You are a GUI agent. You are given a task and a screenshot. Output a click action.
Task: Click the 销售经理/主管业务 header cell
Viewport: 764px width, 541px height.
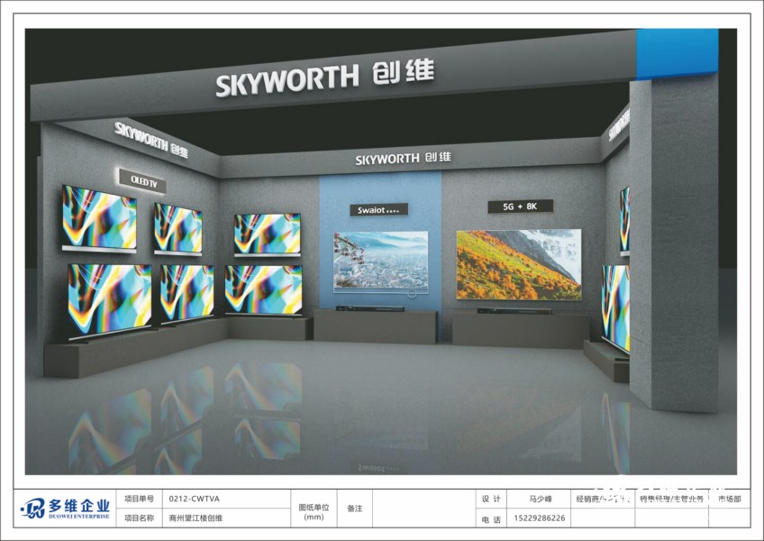click(x=672, y=499)
